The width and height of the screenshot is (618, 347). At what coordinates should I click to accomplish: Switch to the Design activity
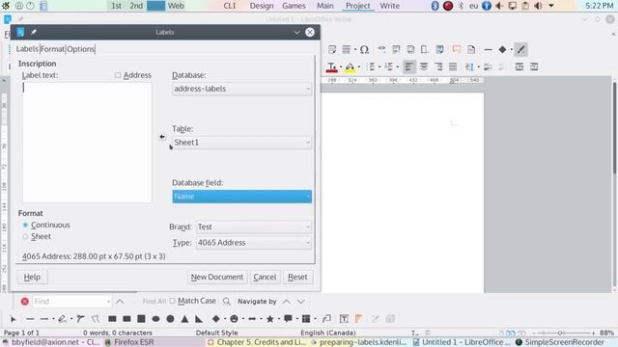[x=262, y=6]
